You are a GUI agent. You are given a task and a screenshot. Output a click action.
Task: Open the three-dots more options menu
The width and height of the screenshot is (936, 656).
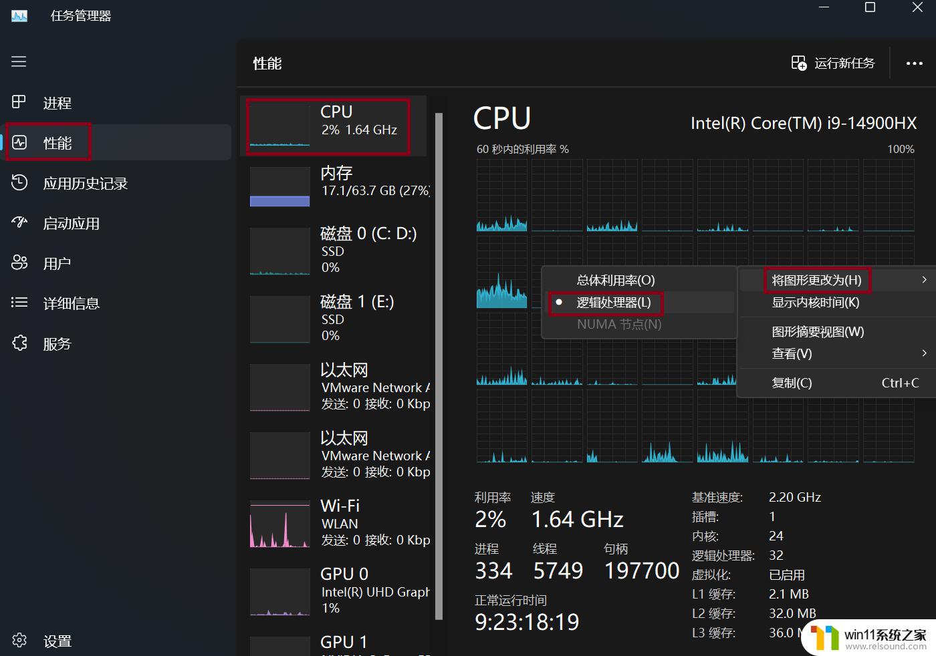click(914, 63)
